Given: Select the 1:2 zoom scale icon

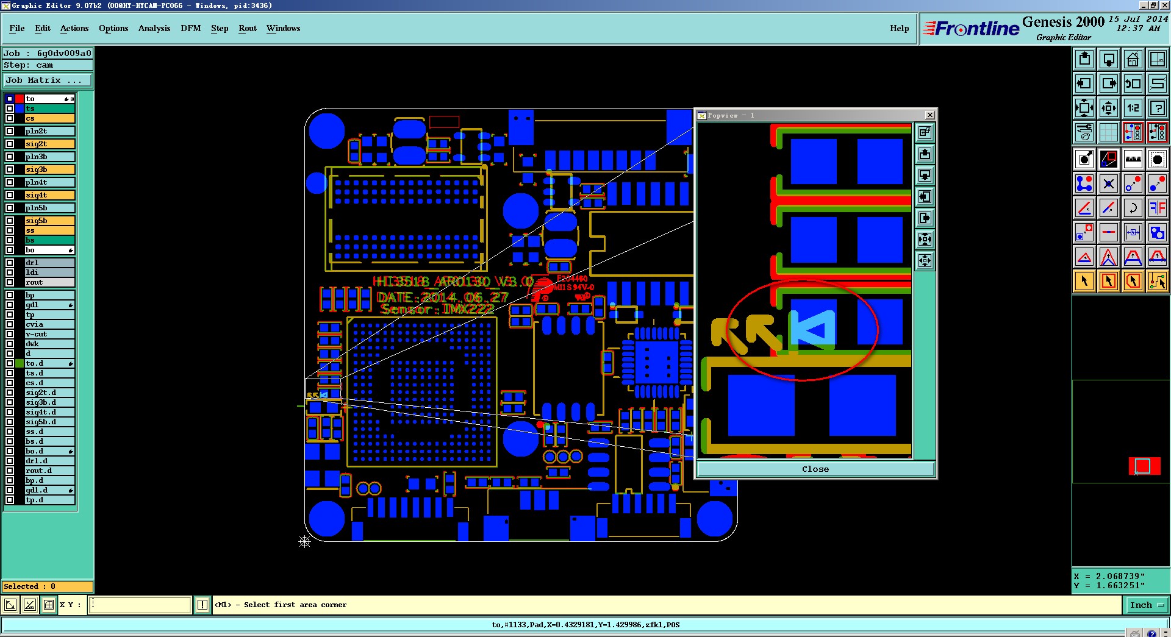Looking at the screenshot, I should click(x=1133, y=108).
